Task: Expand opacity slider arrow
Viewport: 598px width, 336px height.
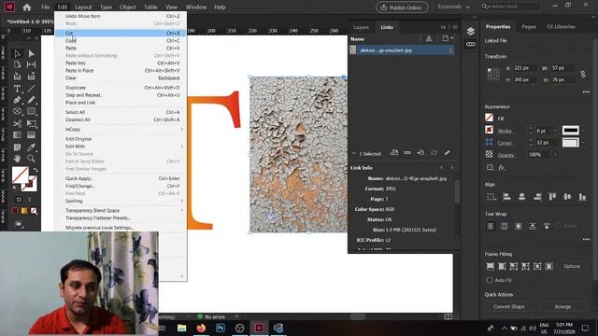Action: point(555,155)
